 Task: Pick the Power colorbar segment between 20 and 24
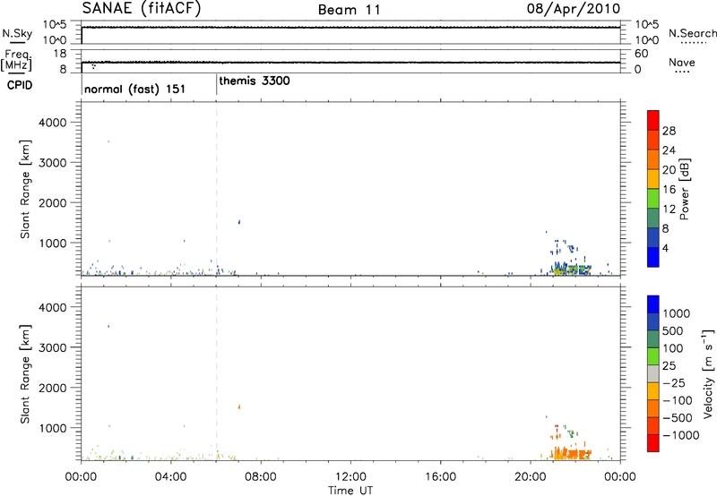pos(653,159)
